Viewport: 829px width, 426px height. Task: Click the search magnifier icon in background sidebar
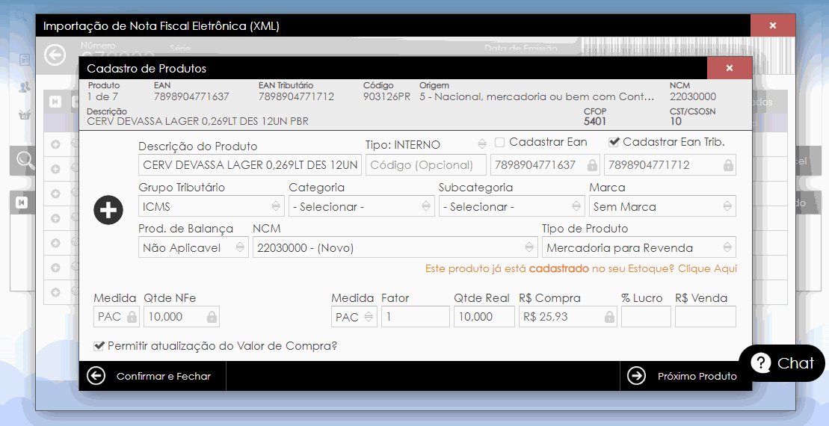click(x=25, y=159)
